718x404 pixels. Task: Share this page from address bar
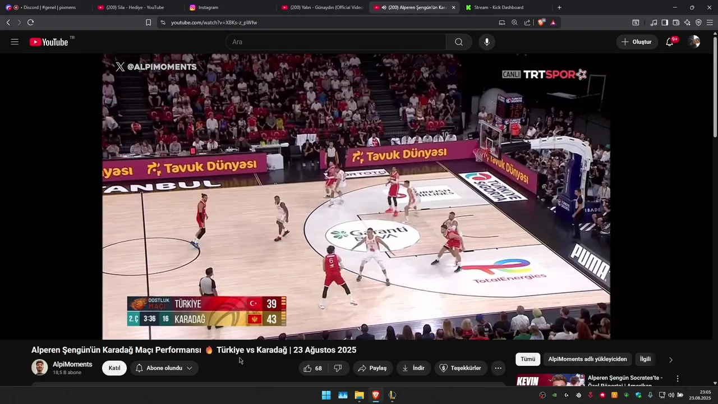pyautogui.click(x=527, y=22)
